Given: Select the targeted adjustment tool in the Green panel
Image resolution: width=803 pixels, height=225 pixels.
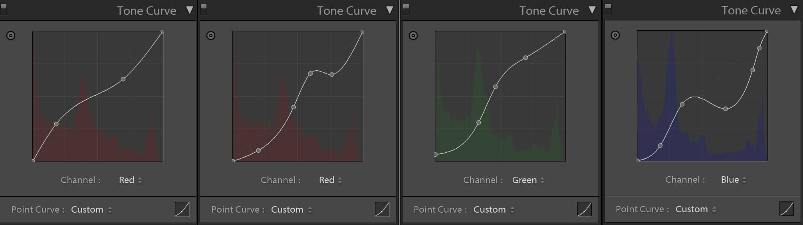Looking at the screenshot, I should [x=413, y=36].
